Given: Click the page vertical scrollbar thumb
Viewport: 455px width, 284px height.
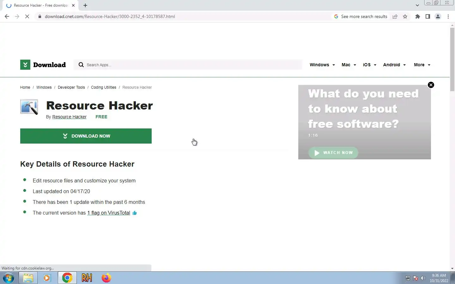Looking at the screenshot, I should point(452,60).
